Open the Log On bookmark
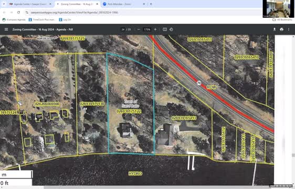This screenshot has width=295, height=189. tap(65, 19)
